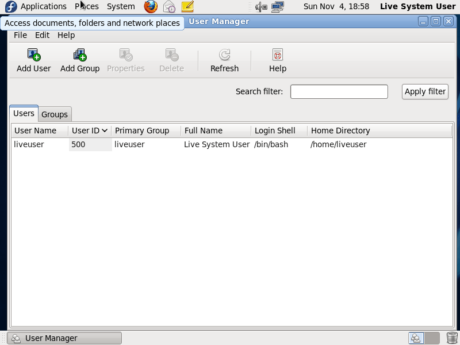460x345 pixels.
Task: Open the Places menu in top panel
Action: point(87,6)
